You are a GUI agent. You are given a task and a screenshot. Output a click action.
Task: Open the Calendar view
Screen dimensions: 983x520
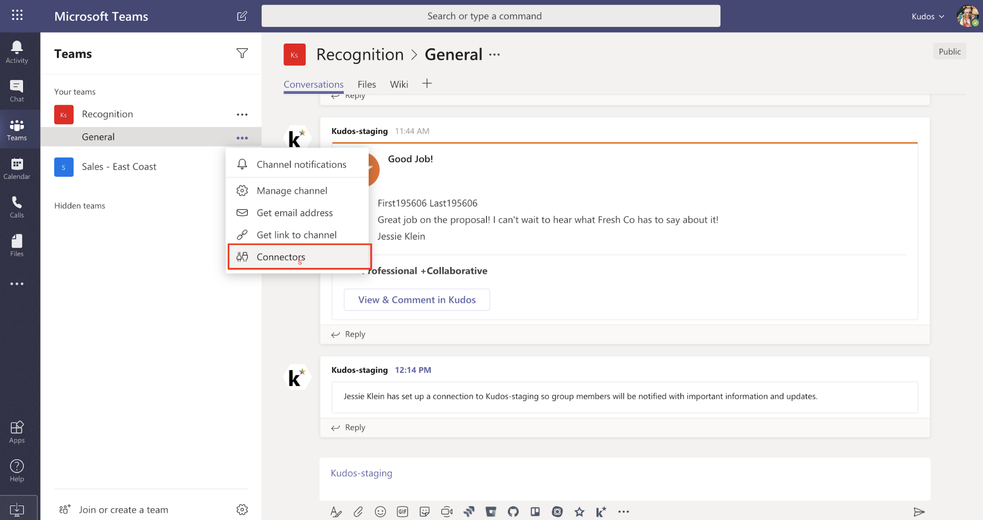click(17, 169)
